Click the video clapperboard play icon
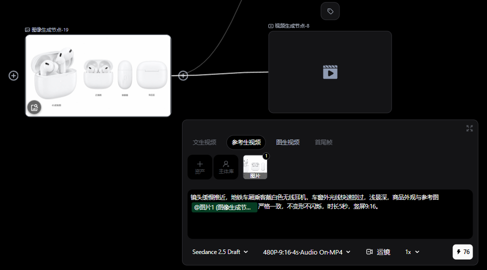The width and height of the screenshot is (487, 270). tap(330, 72)
